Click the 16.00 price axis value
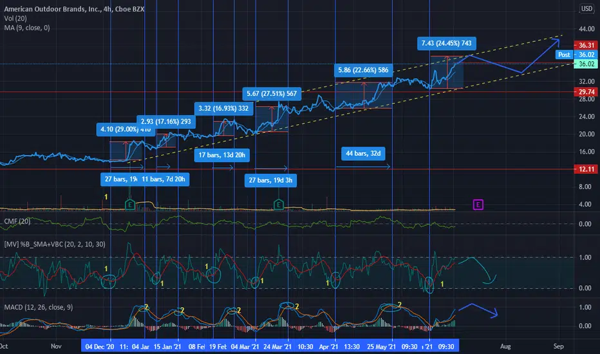This screenshot has width=600, height=354. pyautogui.click(x=586, y=151)
